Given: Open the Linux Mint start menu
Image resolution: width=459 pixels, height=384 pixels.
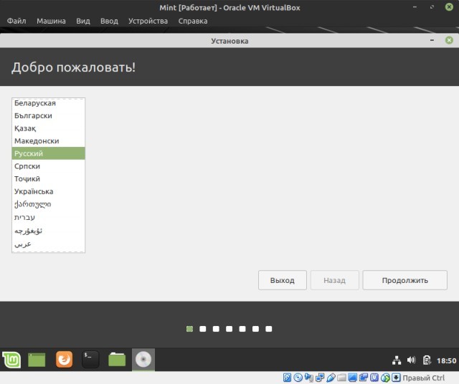Looking at the screenshot, I should pyautogui.click(x=11, y=360).
